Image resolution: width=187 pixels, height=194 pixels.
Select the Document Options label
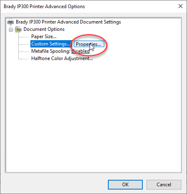[x=44, y=29]
